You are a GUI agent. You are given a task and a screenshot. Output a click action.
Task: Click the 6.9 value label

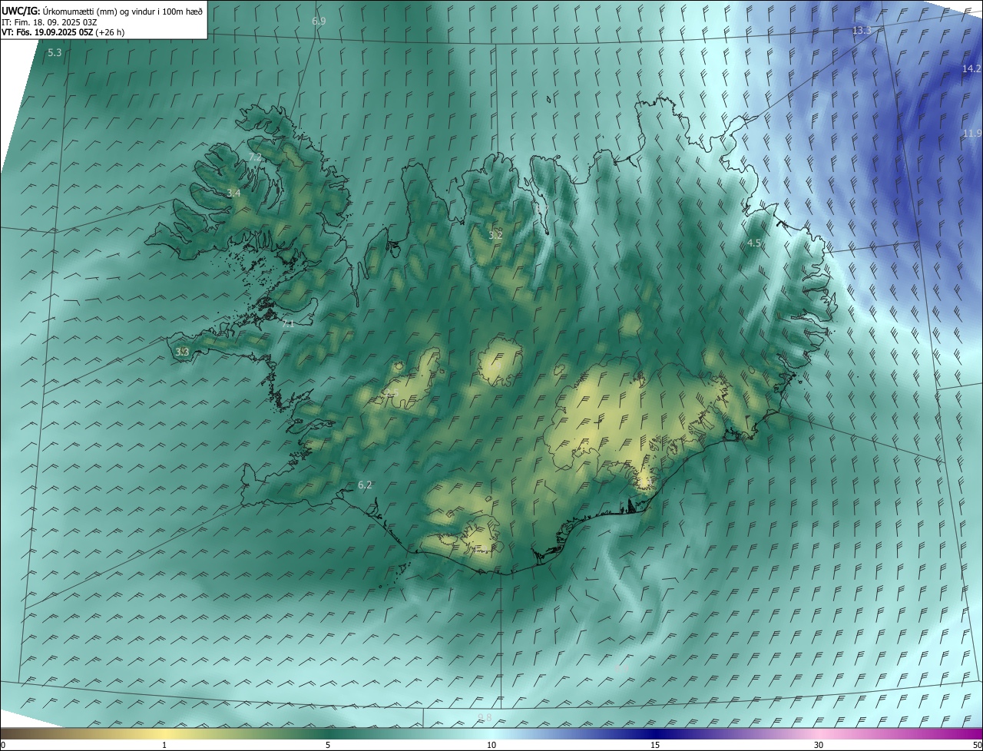pyautogui.click(x=319, y=22)
